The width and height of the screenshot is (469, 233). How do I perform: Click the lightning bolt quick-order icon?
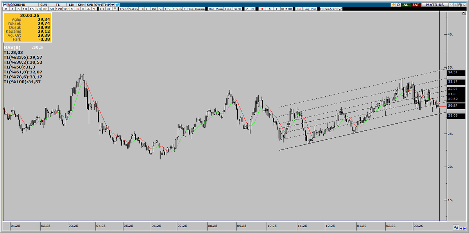[x=393, y=5]
